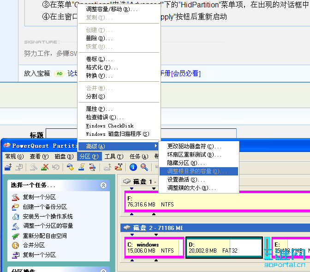
Task: Click the magnifier Check errors toolbar icon
Action: 144,167
